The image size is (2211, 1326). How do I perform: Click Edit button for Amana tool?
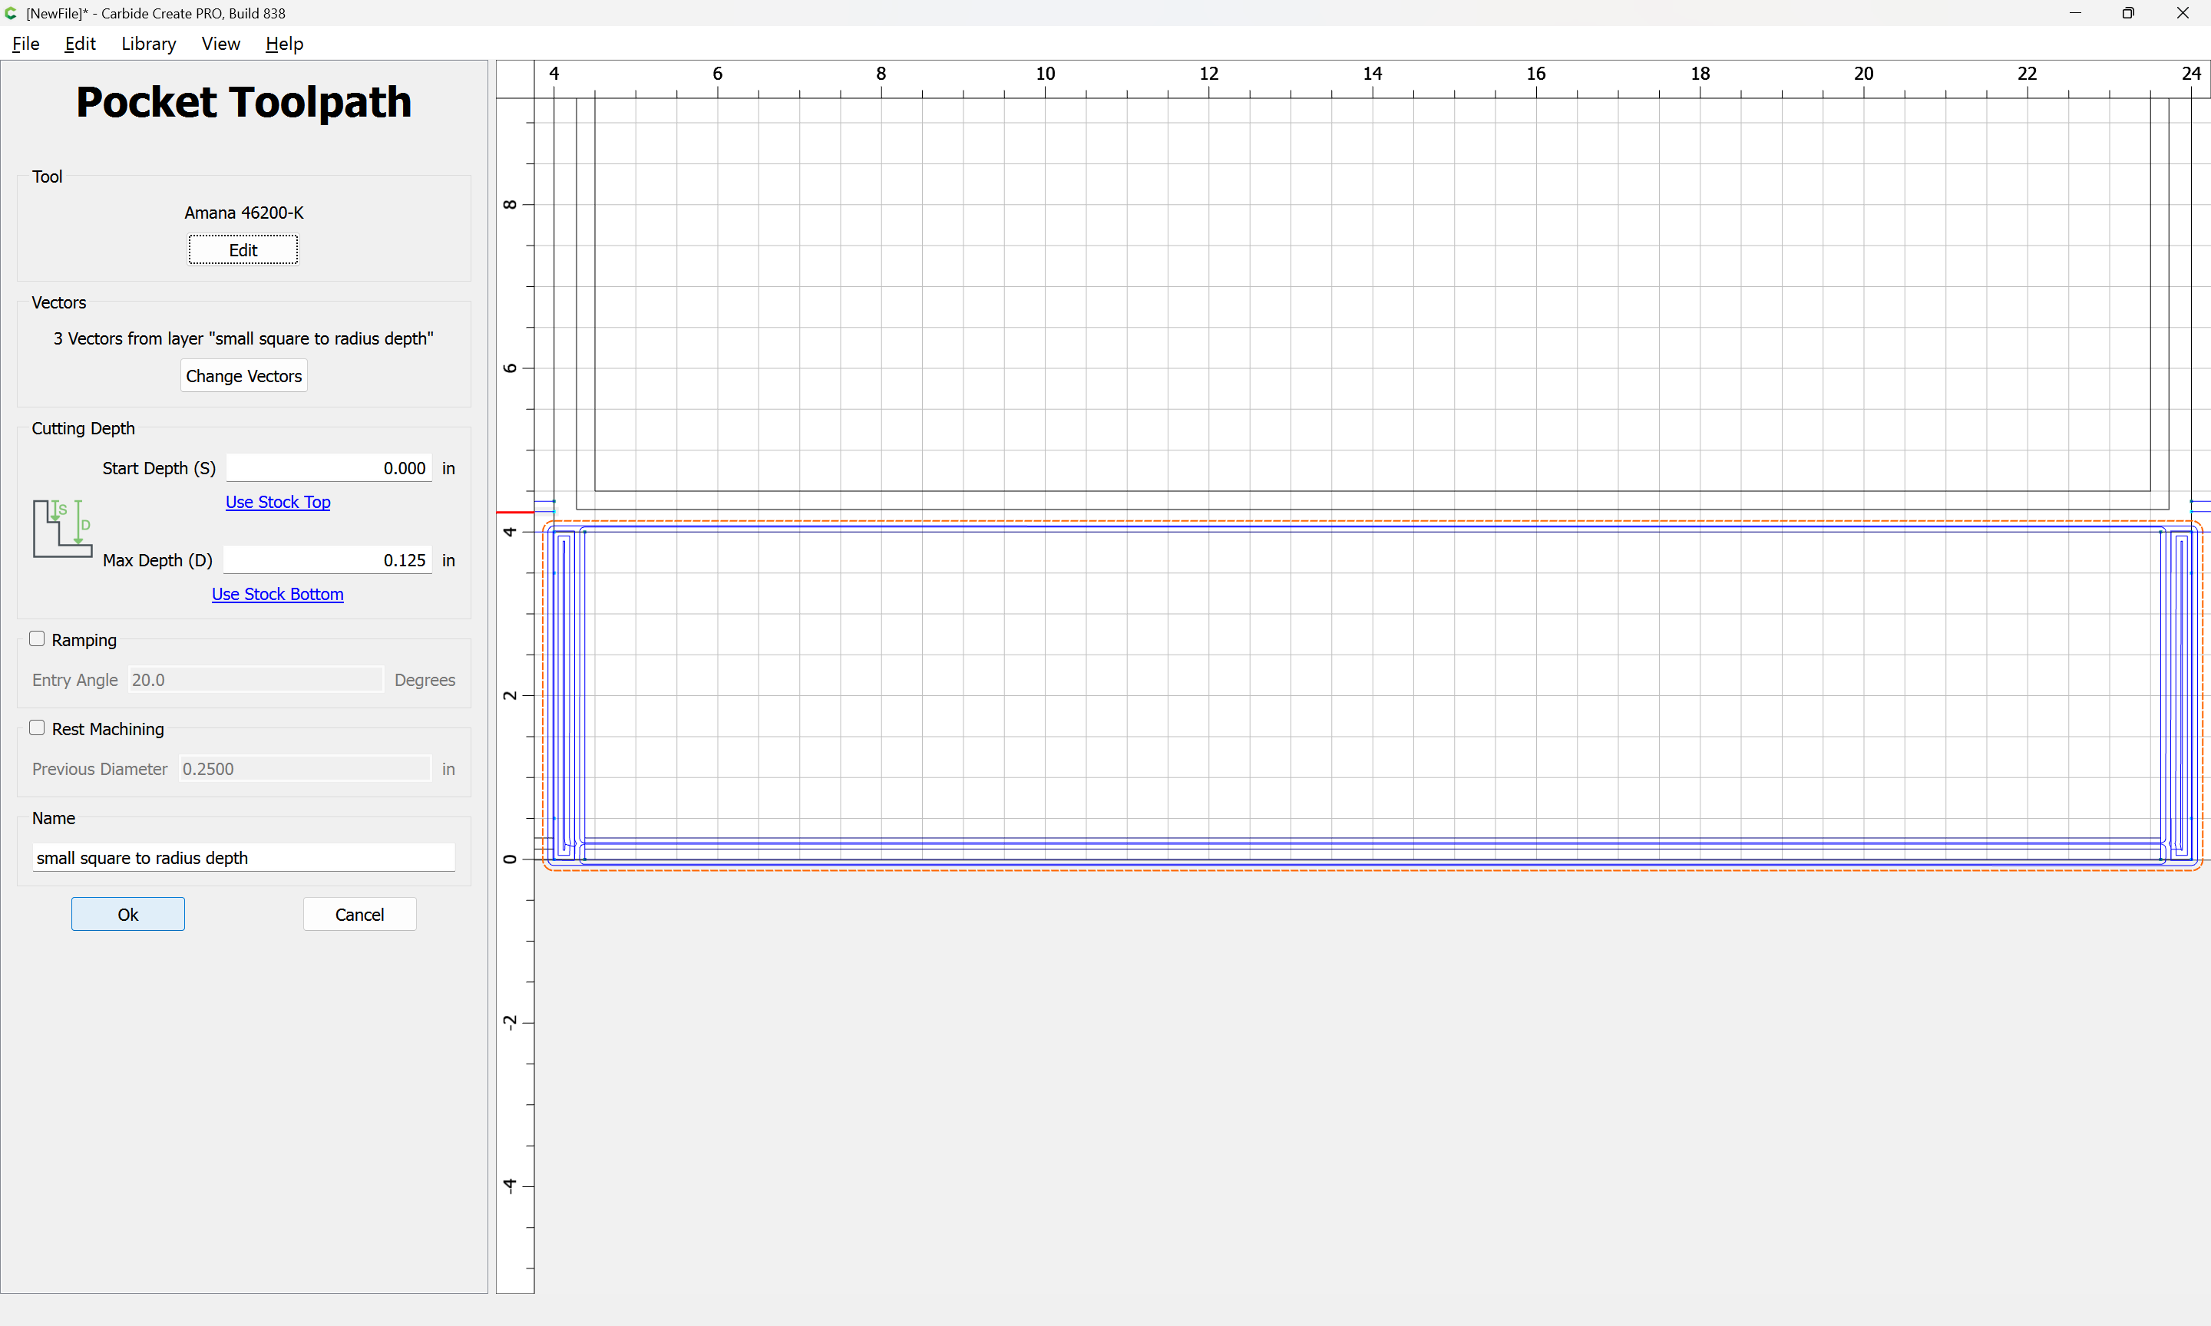pos(242,250)
